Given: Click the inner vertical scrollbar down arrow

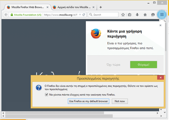Looking at the screenshot, I should click(x=161, y=110).
